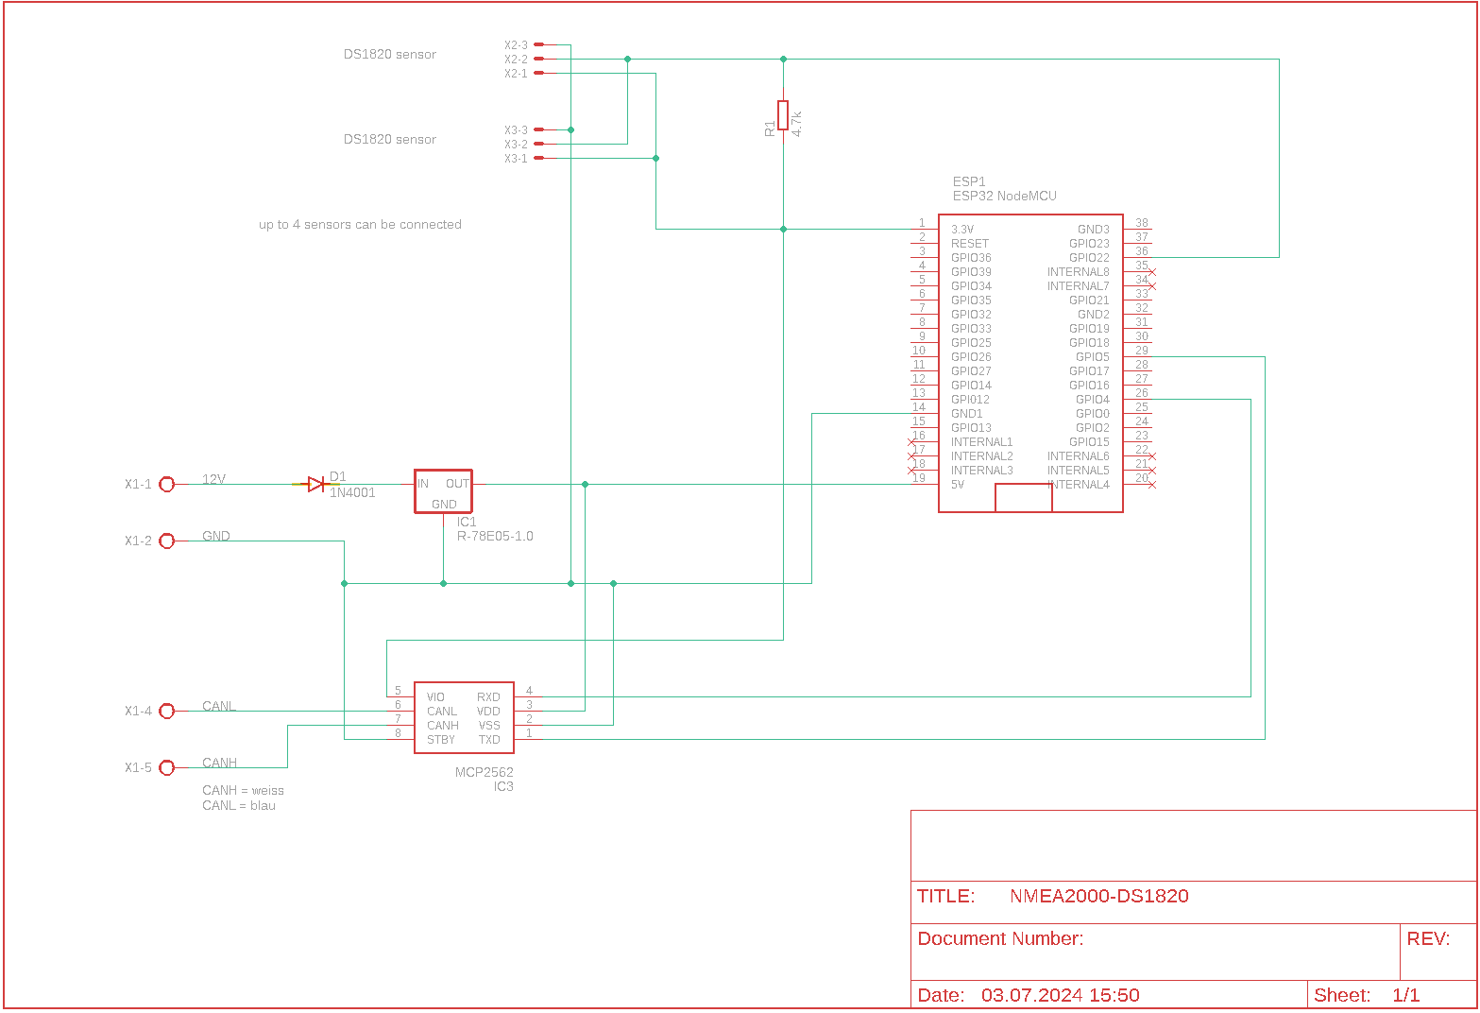Click the R-78E05-1.0 part value

(495, 536)
